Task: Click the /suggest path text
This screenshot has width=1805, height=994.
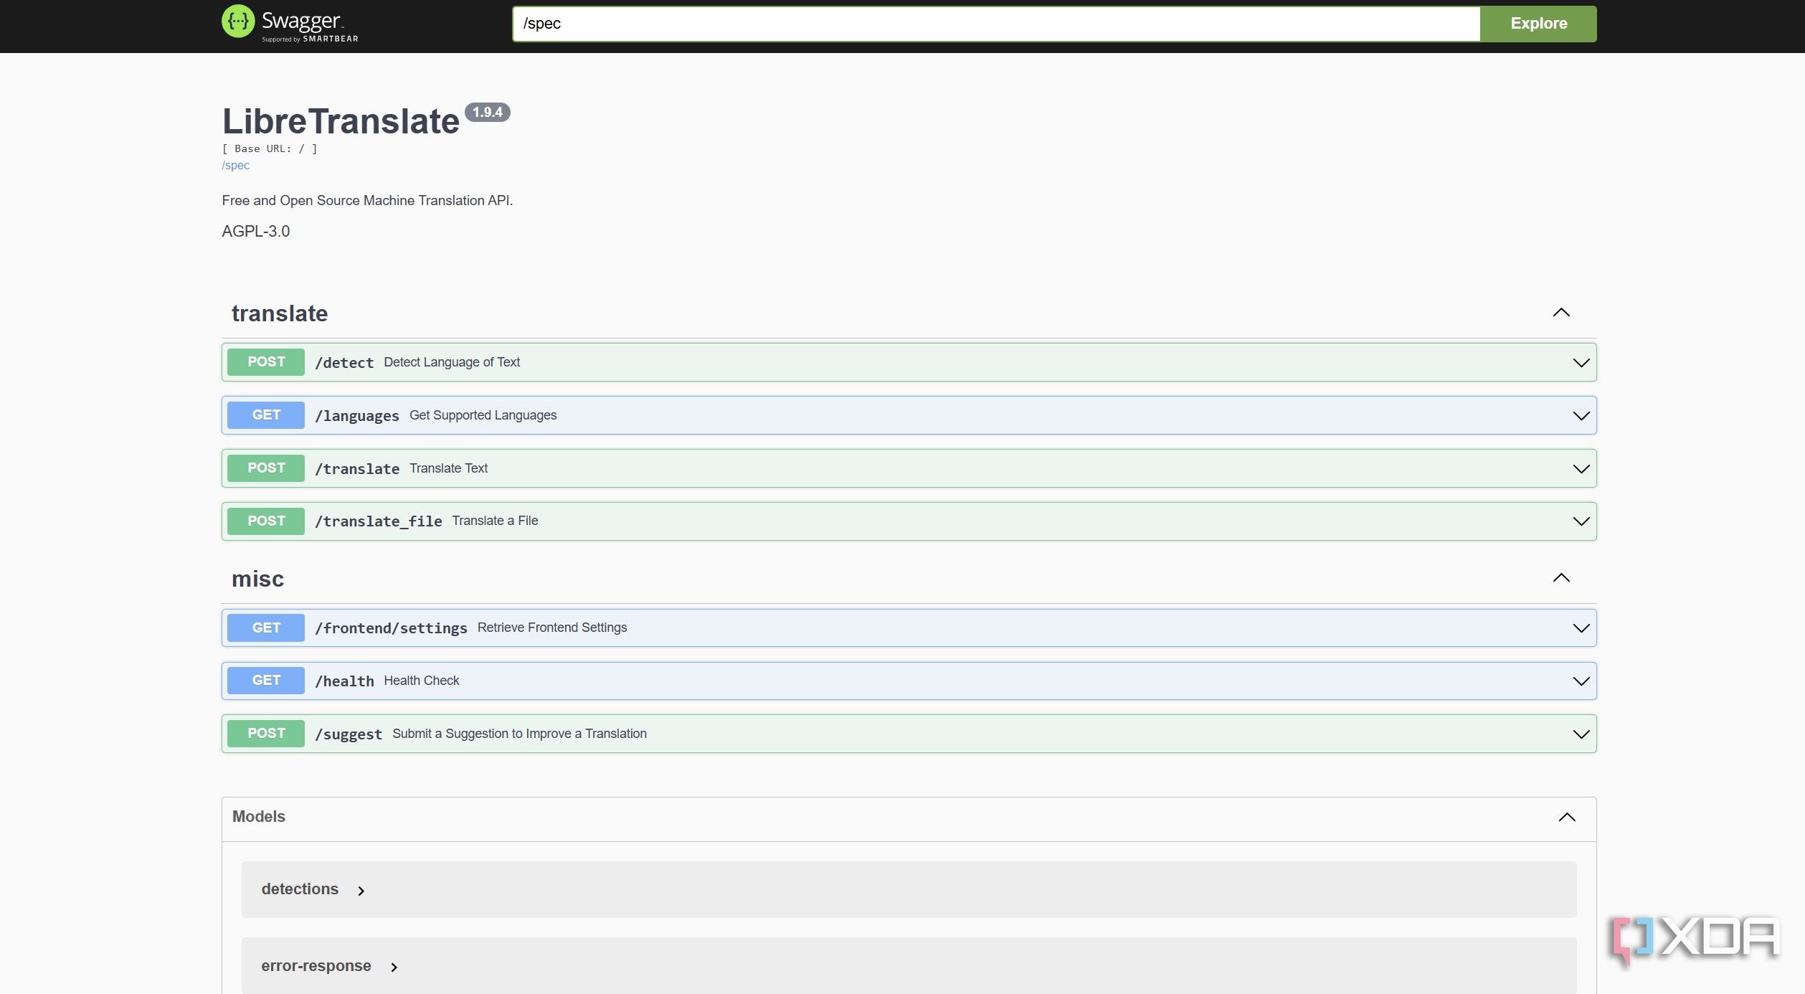Action: tap(349, 734)
